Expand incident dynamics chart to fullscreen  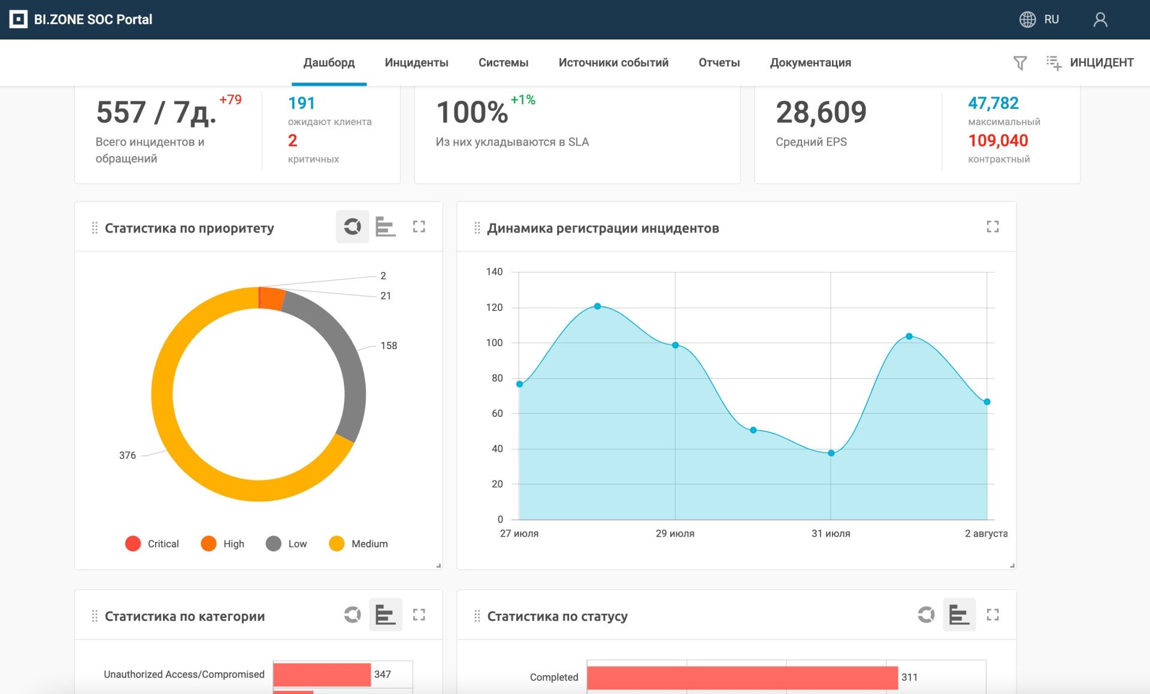992,227
